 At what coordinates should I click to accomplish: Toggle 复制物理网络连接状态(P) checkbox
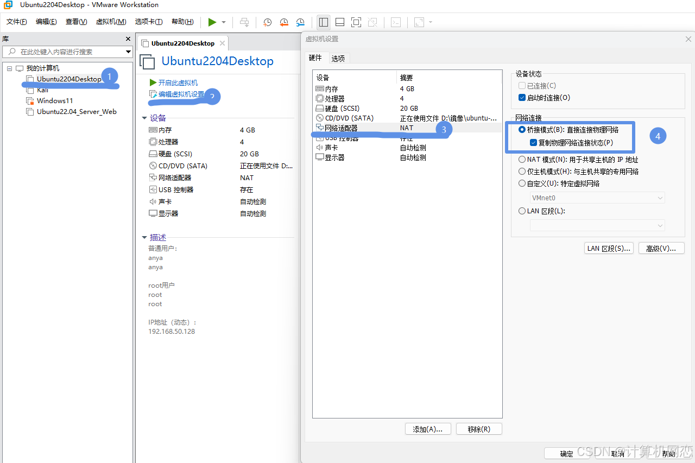(x=533, y=143)
